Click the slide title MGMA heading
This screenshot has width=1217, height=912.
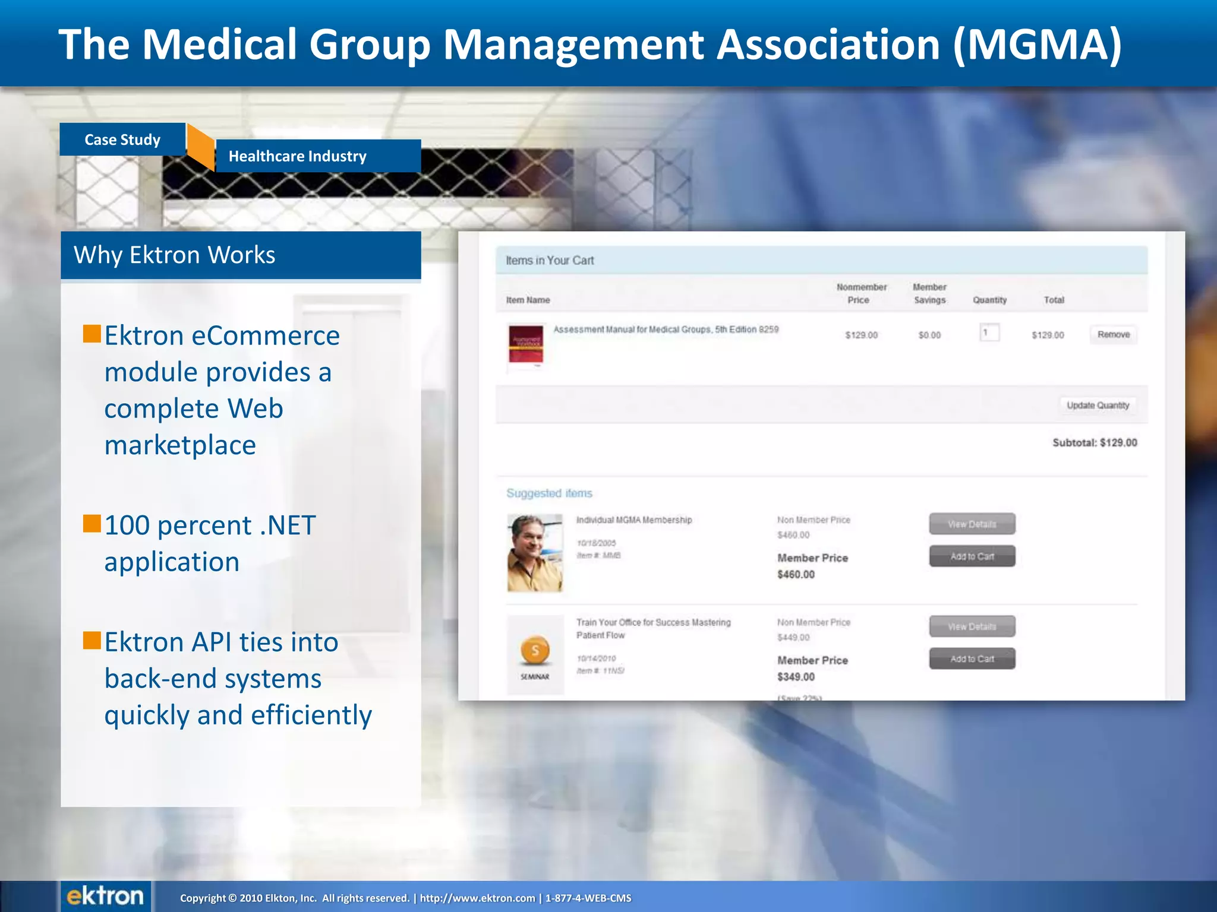click(x=590, y=45)
